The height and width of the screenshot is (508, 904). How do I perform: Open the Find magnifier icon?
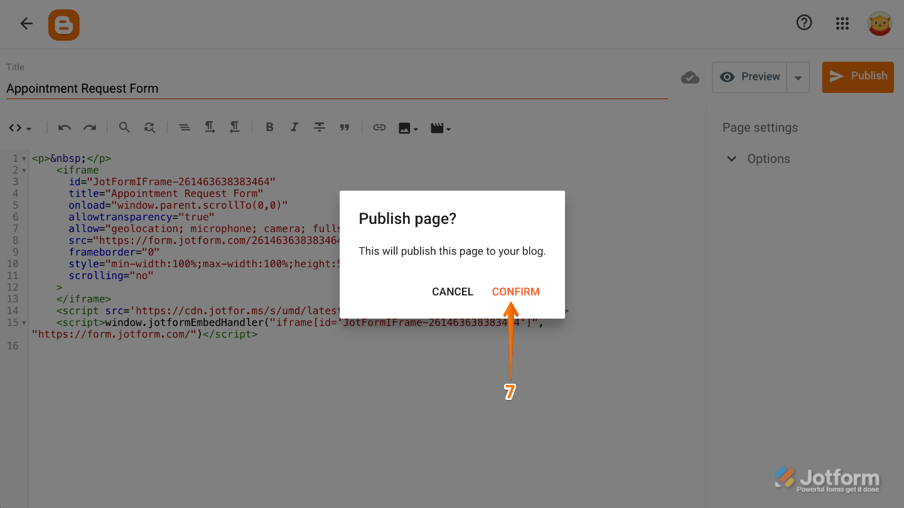(x=124, y=127)
